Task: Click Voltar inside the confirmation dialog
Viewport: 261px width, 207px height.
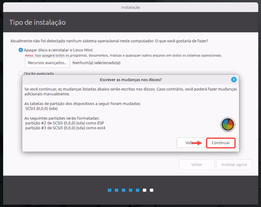Action: 191,143
